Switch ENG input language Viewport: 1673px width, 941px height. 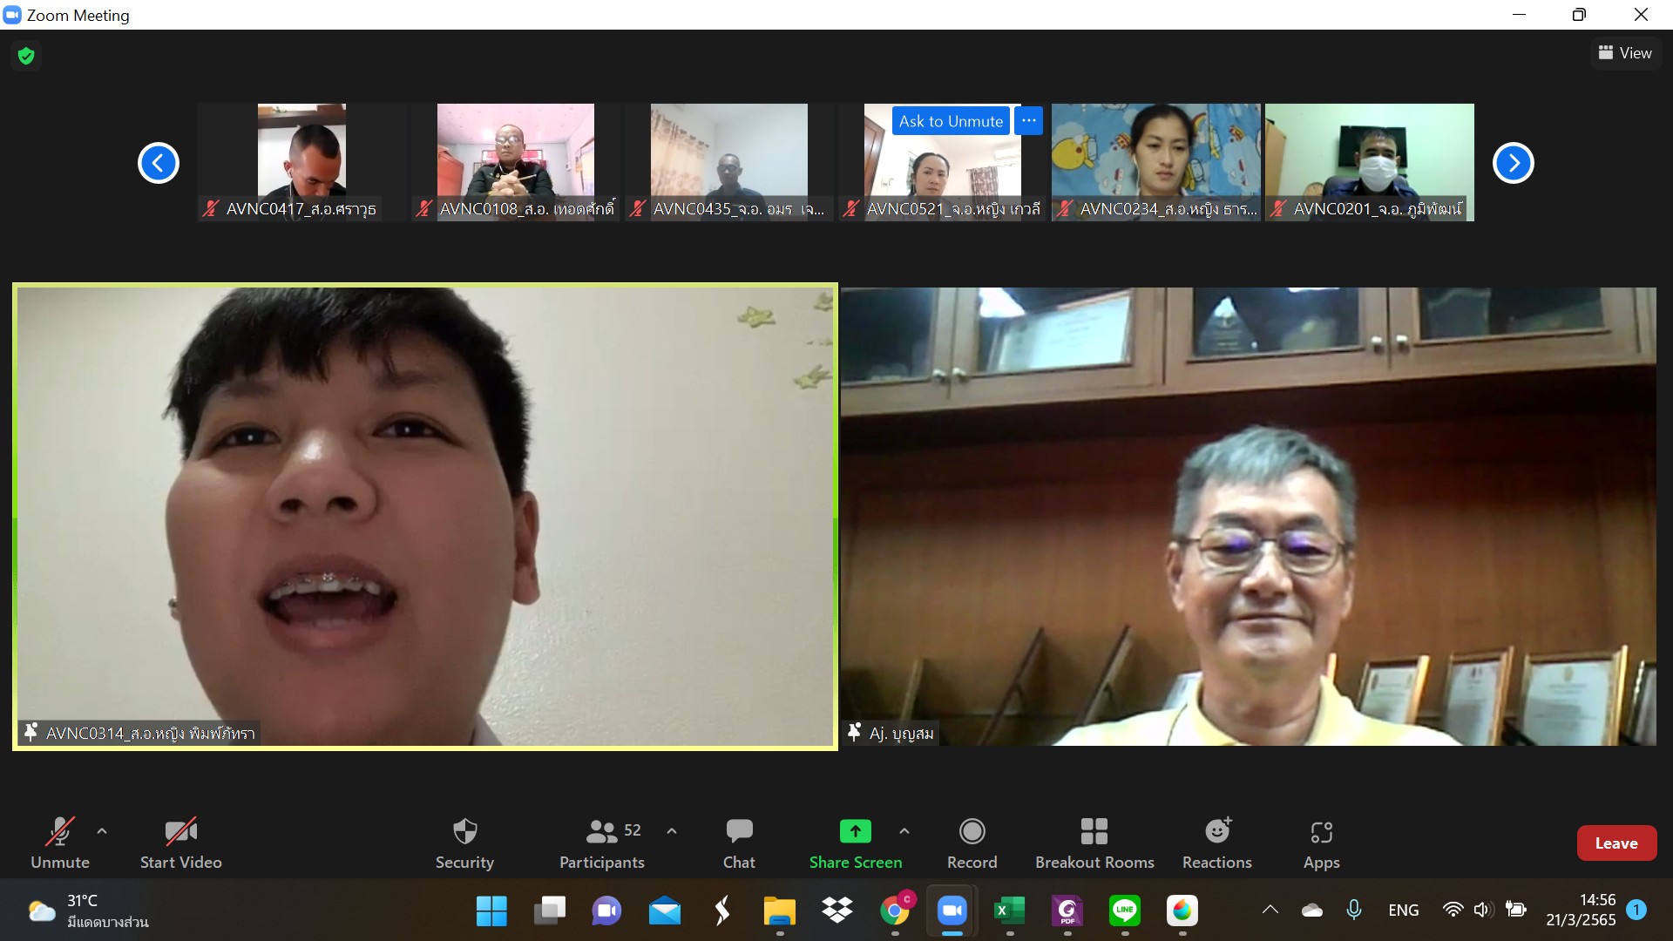click(x=1403, y=910)
